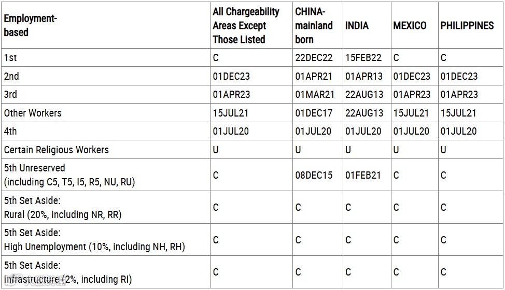
Task: Select the Other Workers row label
Action: [33, 113]
